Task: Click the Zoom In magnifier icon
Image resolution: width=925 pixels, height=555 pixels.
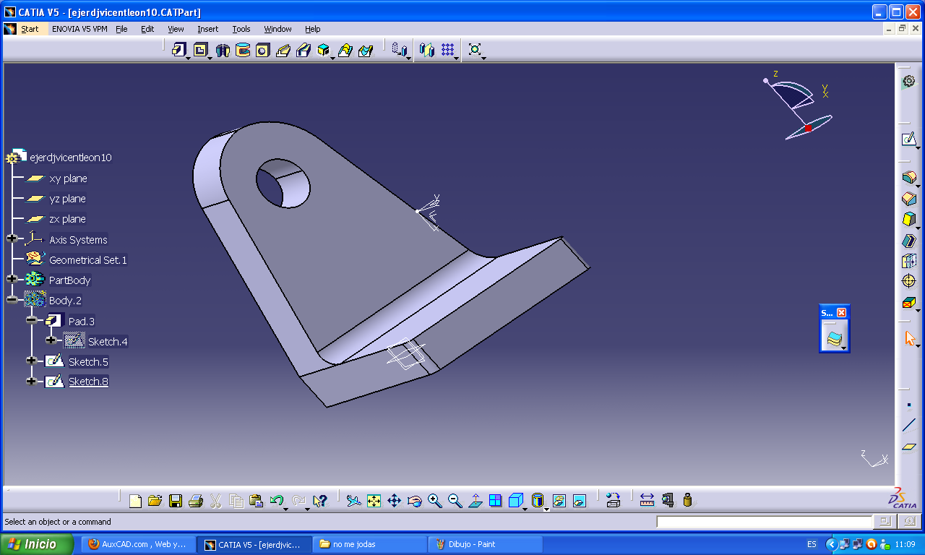Action: point(434,500)
